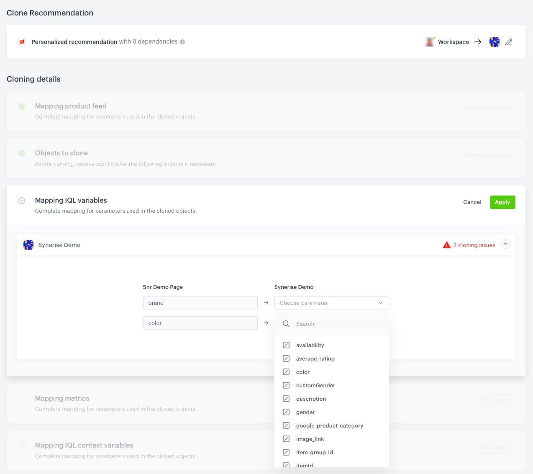533x474 pixels.
Task: Check the image_link parameter checkbox
Action: [x=286, y=439]
